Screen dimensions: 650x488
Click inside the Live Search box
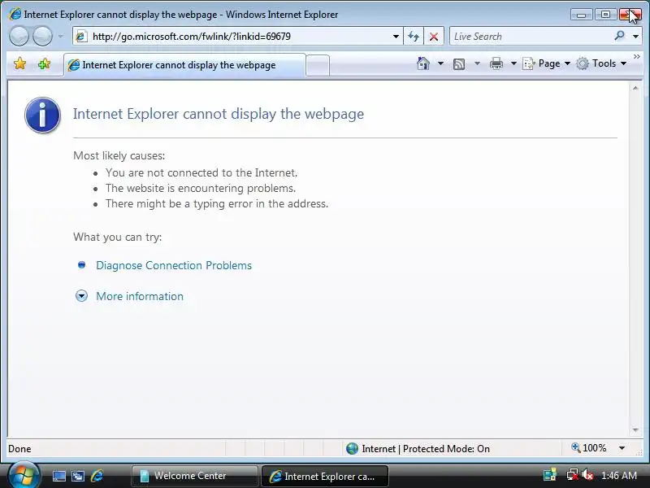tap(532, 37)
